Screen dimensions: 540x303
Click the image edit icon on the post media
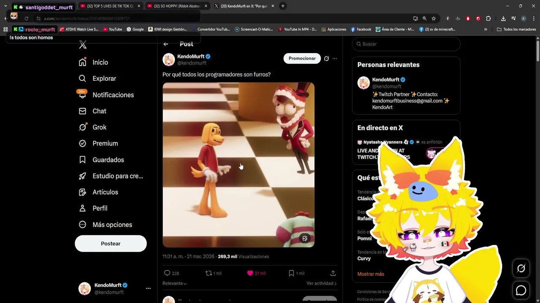coord(305,239)
